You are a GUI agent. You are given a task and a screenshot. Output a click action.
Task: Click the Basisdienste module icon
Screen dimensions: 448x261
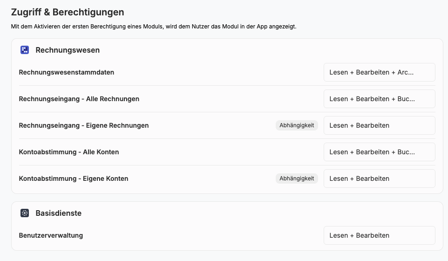(x=25, y=213)
